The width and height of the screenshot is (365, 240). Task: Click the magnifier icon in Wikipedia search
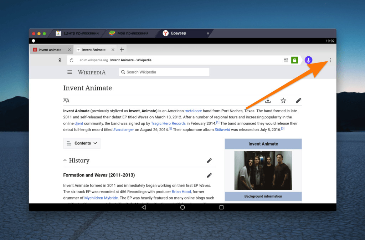[x=123, y=72]
